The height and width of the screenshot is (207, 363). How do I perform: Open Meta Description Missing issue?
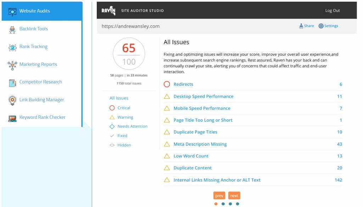200,144
